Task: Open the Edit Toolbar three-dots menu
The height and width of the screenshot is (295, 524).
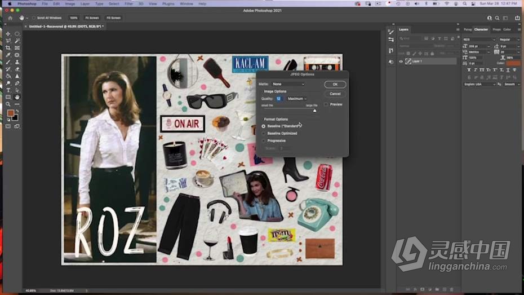Action: 17,104
